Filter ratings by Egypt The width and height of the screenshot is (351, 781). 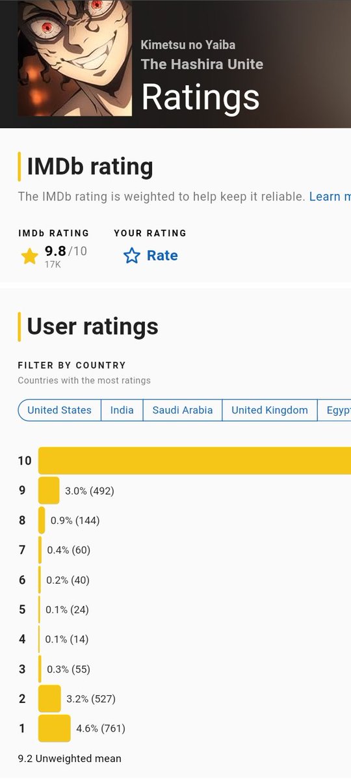tap(335, 410)
